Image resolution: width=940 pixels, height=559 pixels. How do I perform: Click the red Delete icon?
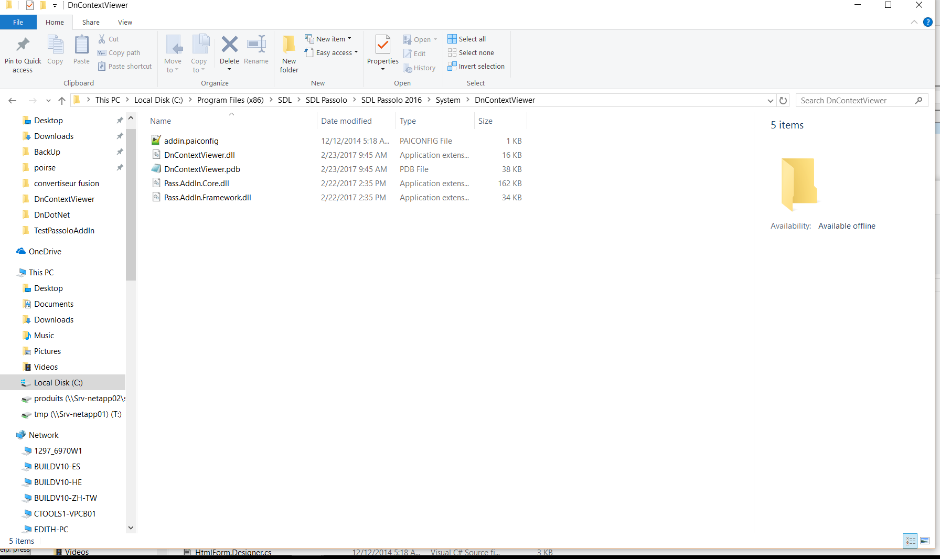(229, 44)
